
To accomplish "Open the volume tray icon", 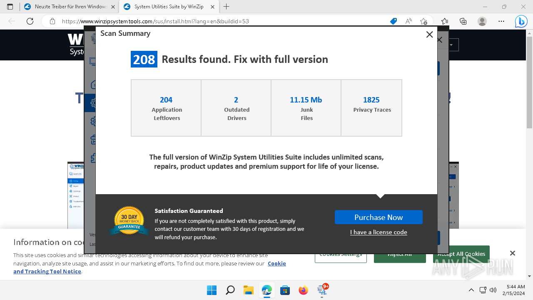I will [493, 290].
